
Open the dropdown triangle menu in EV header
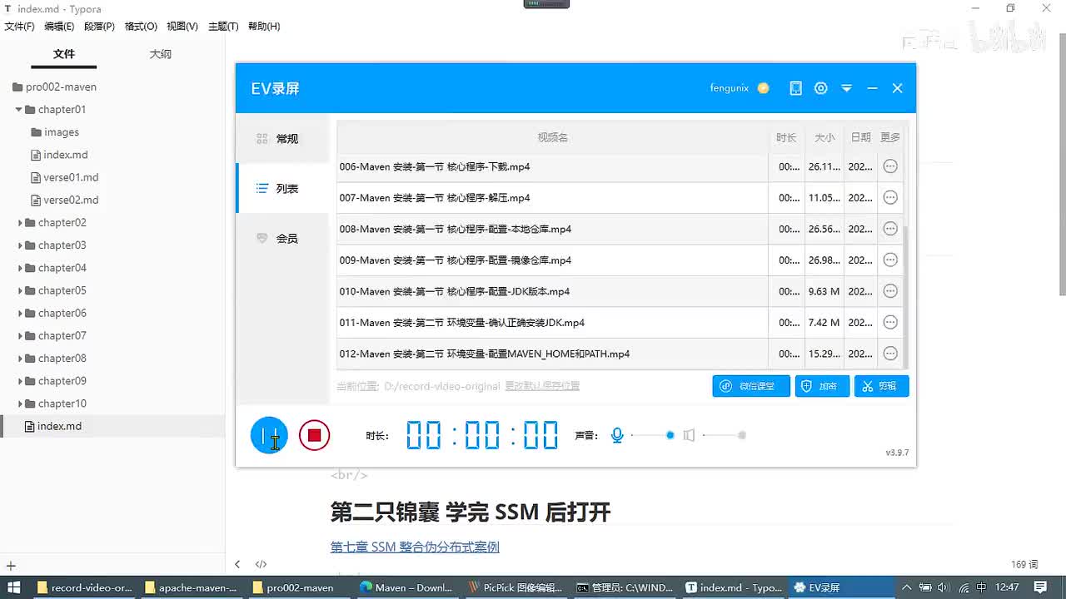847,88
